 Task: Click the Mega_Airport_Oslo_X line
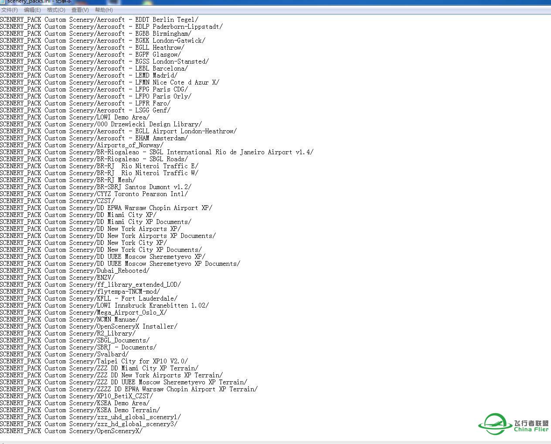click(83, 312)
